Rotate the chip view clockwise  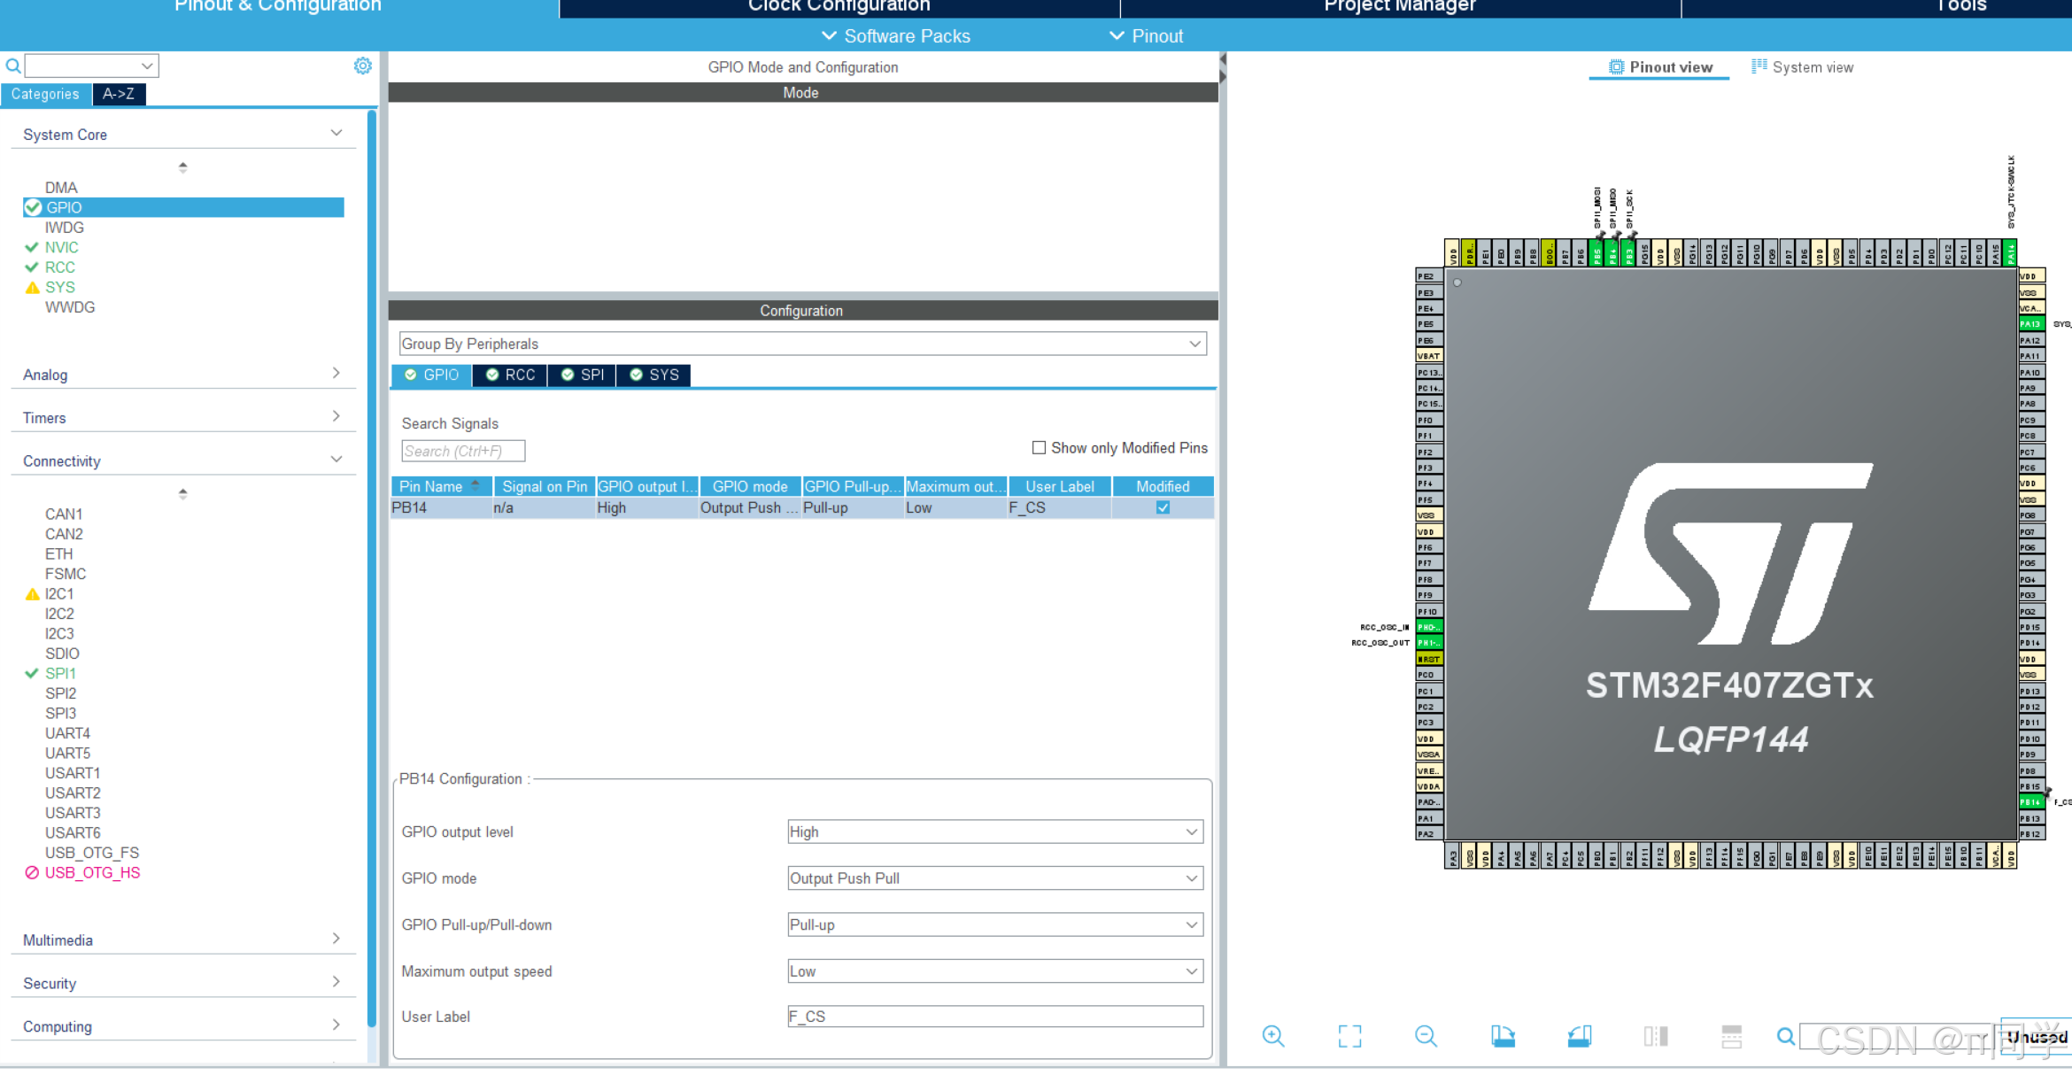click(1503, 1036)
